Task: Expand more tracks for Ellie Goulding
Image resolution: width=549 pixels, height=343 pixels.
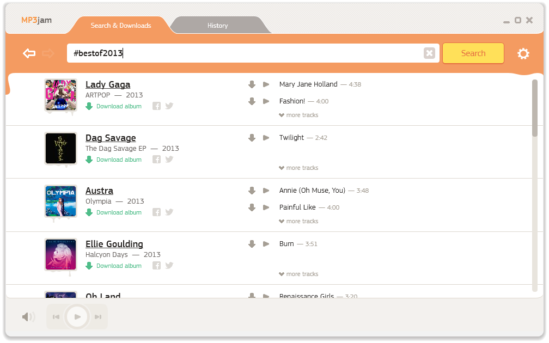Action: tap(298, 274)
